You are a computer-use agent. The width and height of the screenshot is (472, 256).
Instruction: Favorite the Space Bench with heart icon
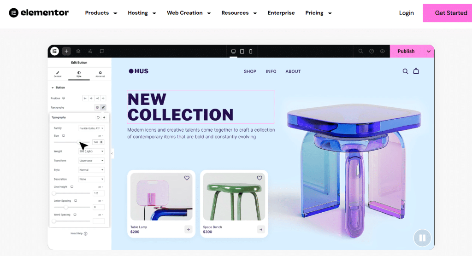click(260, 178)
